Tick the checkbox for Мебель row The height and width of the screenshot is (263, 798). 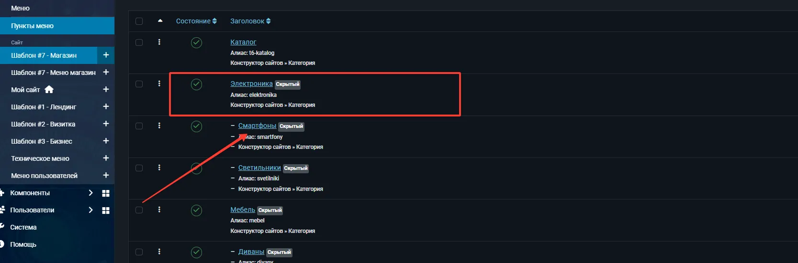pyautogui.click(x=139, y=210)
